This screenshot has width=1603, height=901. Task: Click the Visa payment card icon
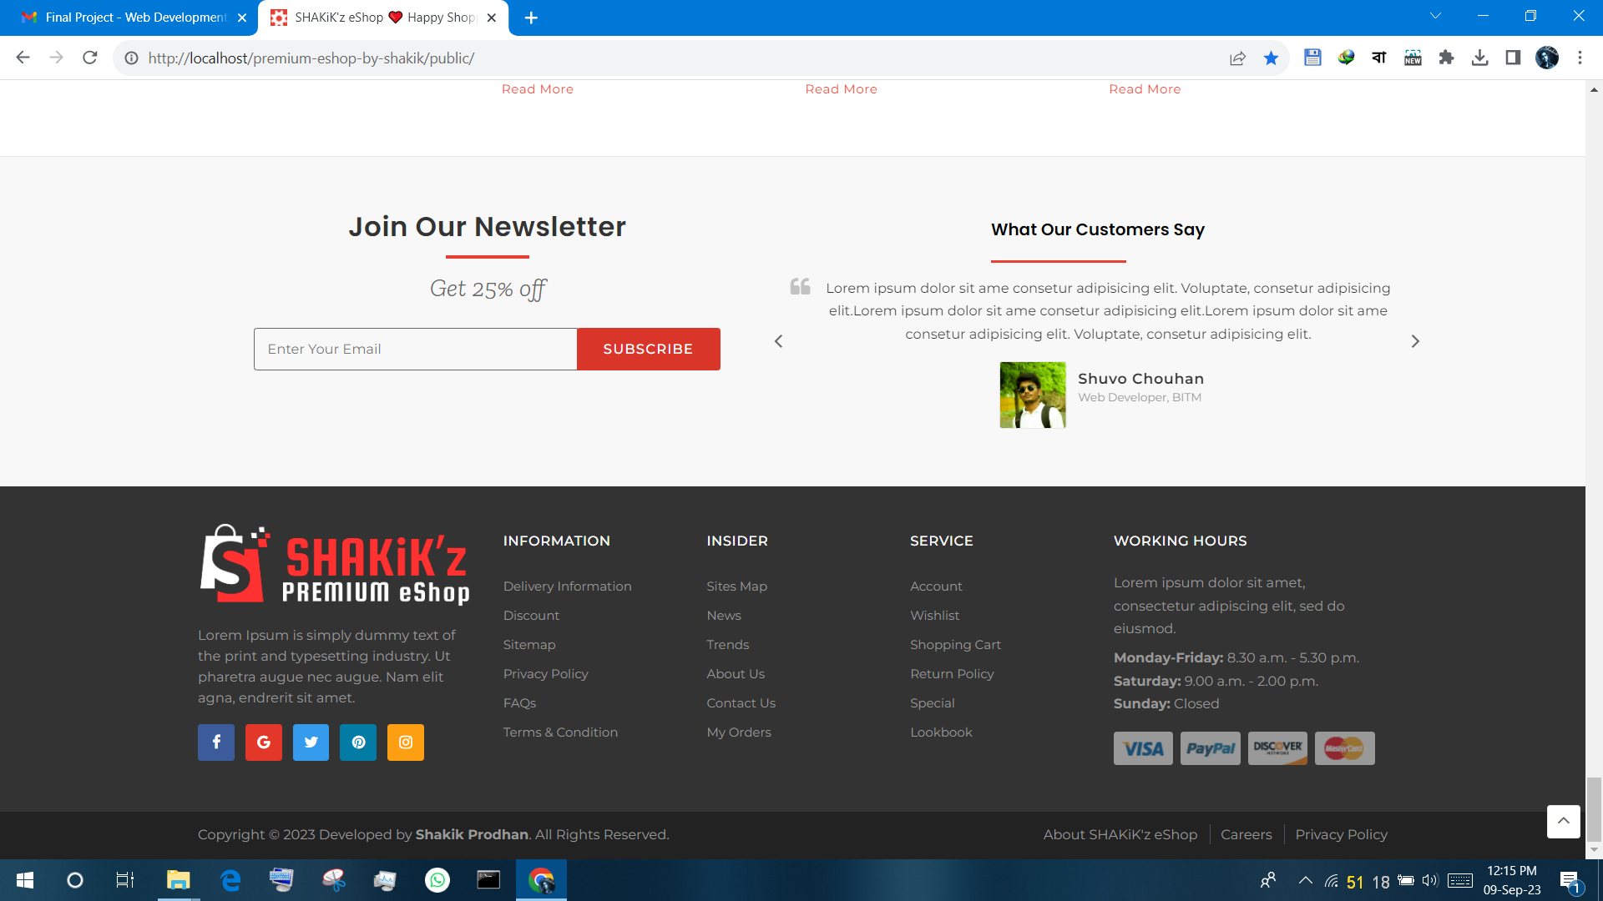tap(1143, 748)
